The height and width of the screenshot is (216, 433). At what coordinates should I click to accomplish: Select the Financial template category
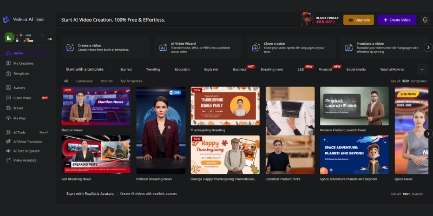click(x=325, y=70)
